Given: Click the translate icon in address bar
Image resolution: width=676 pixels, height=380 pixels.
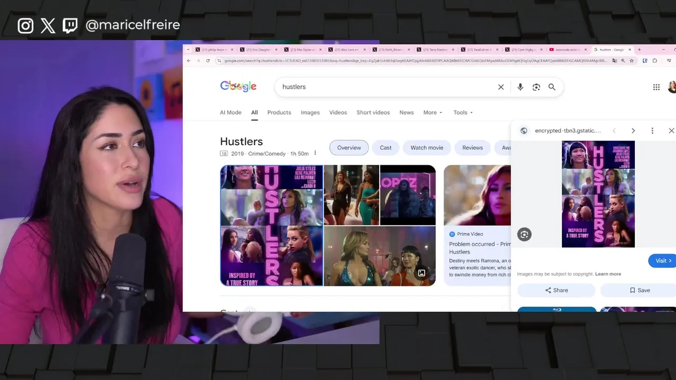Looking at the screenshot, I should click(614, 61).
